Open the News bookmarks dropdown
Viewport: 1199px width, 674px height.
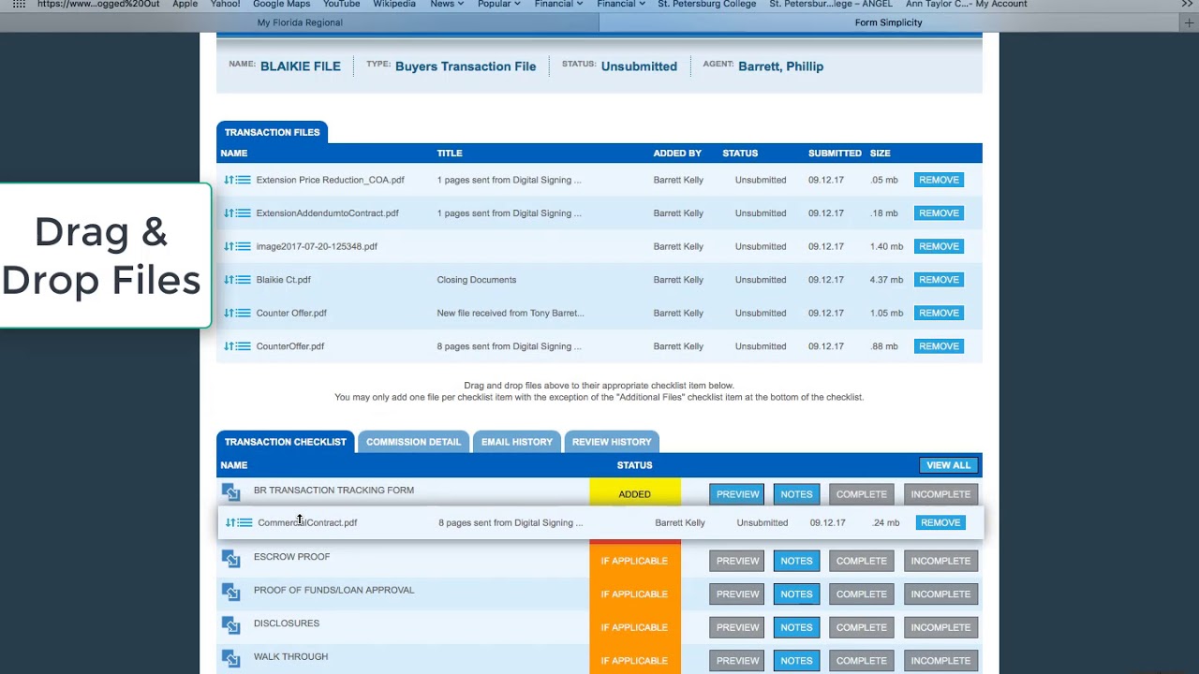pos(447,5)
